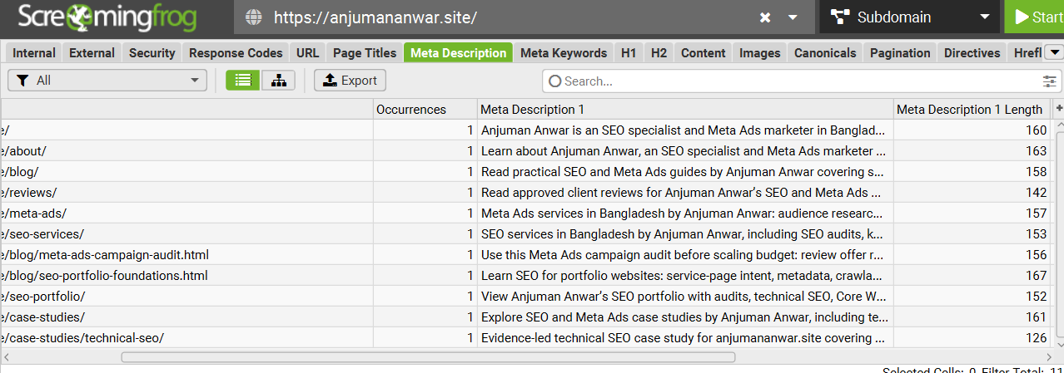Viewport: 1064px width, 373px height.
Task: Click 'View Anjuman Anwar's SEO portfolio' cell
Action: [x=685, y=297]
